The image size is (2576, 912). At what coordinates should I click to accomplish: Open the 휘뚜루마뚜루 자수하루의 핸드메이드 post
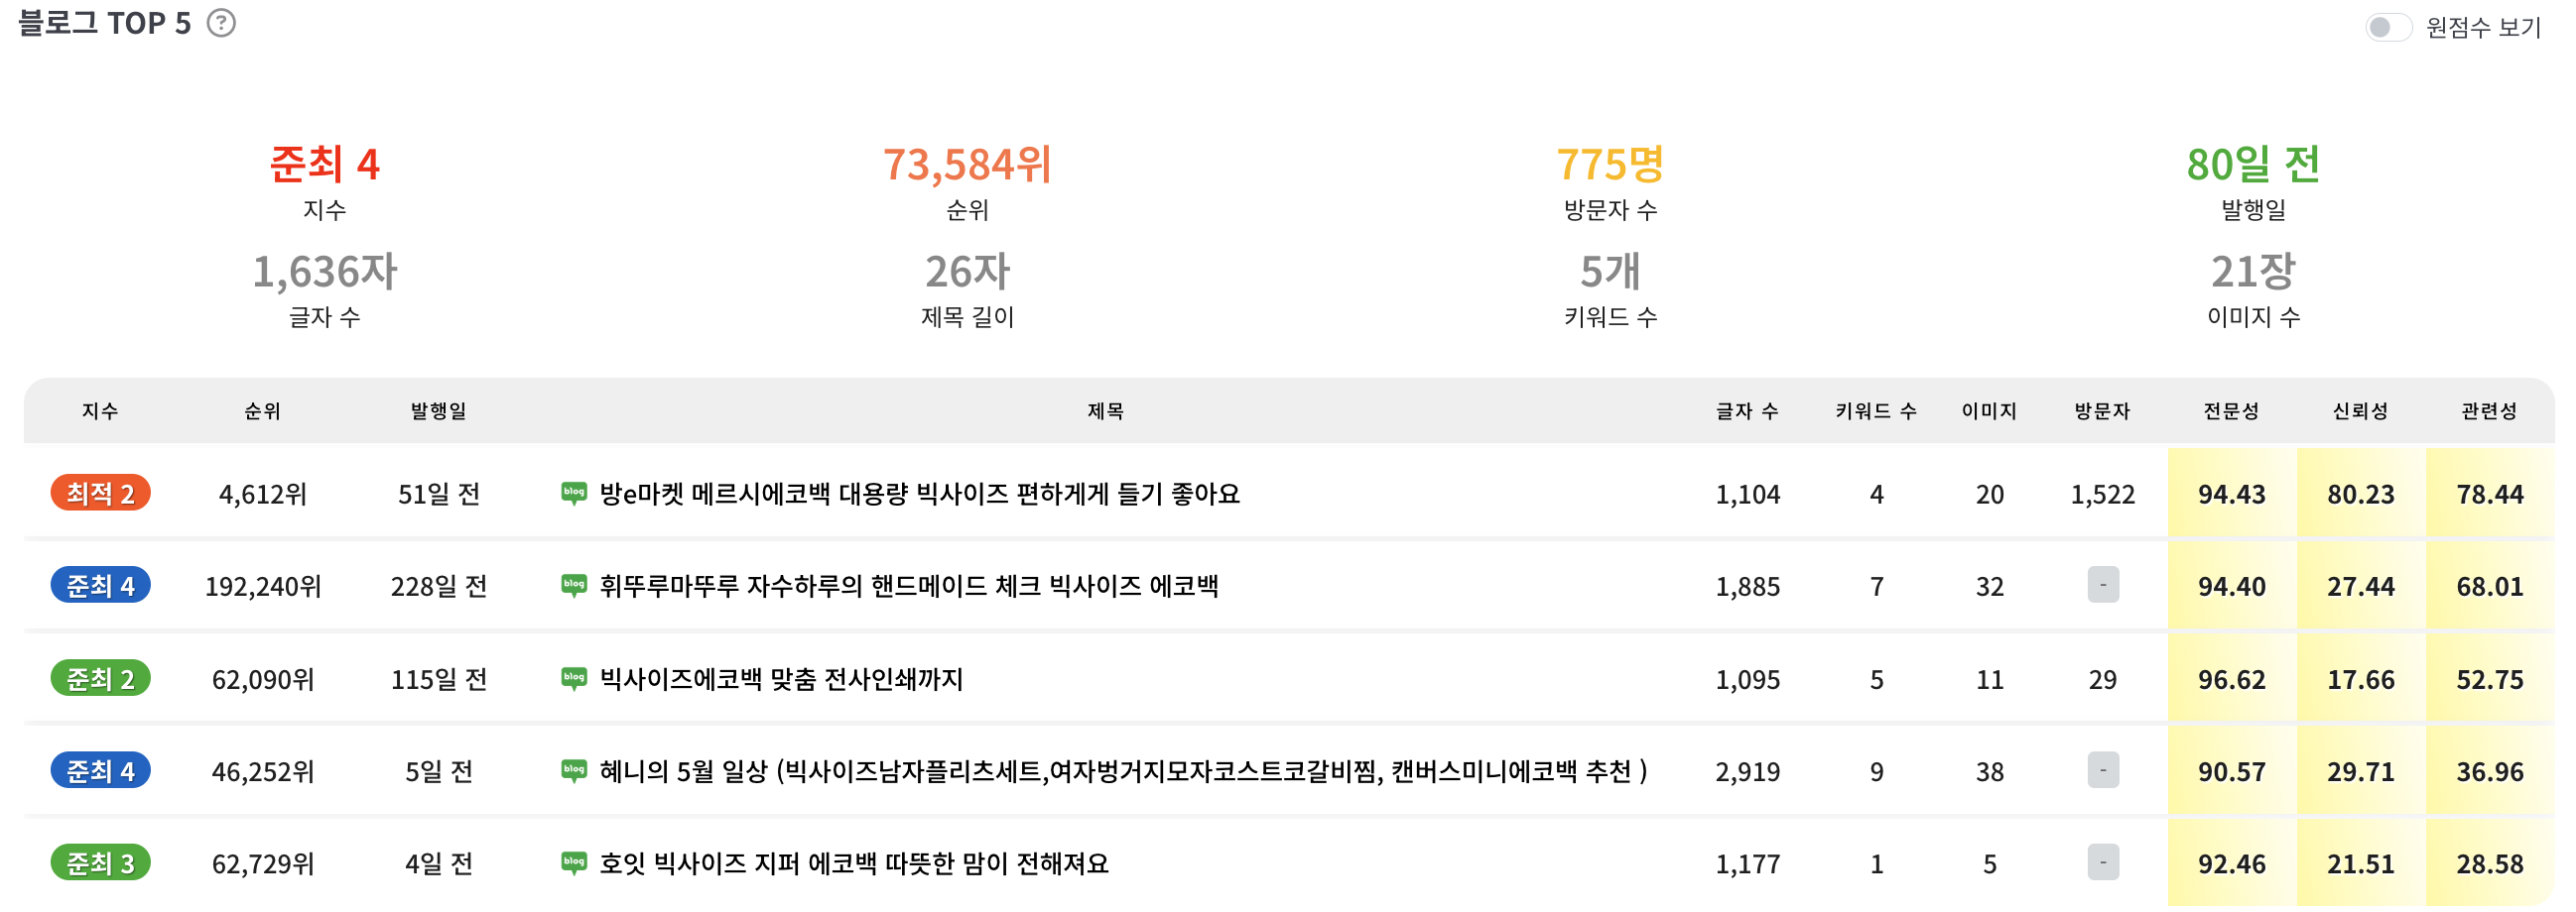(x=908, y=585)
